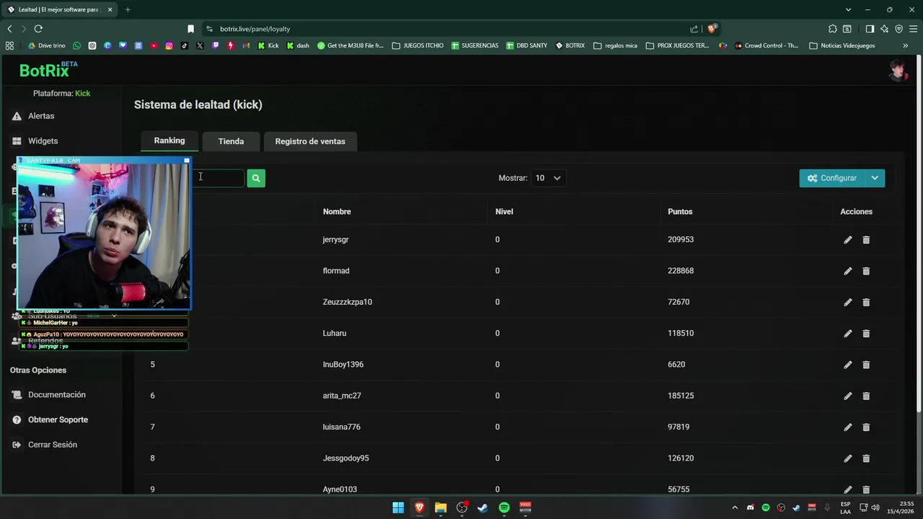Screen dimensions: 923x519
Task: Remove Luharu from the list
Action: coord(866,334)
